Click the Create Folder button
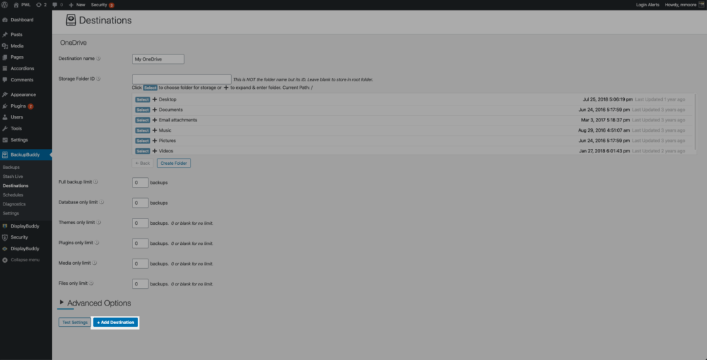The height and width of the screenshot is (360, 707). (173, 163)
